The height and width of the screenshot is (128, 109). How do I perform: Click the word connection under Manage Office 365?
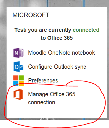point(42,102)
